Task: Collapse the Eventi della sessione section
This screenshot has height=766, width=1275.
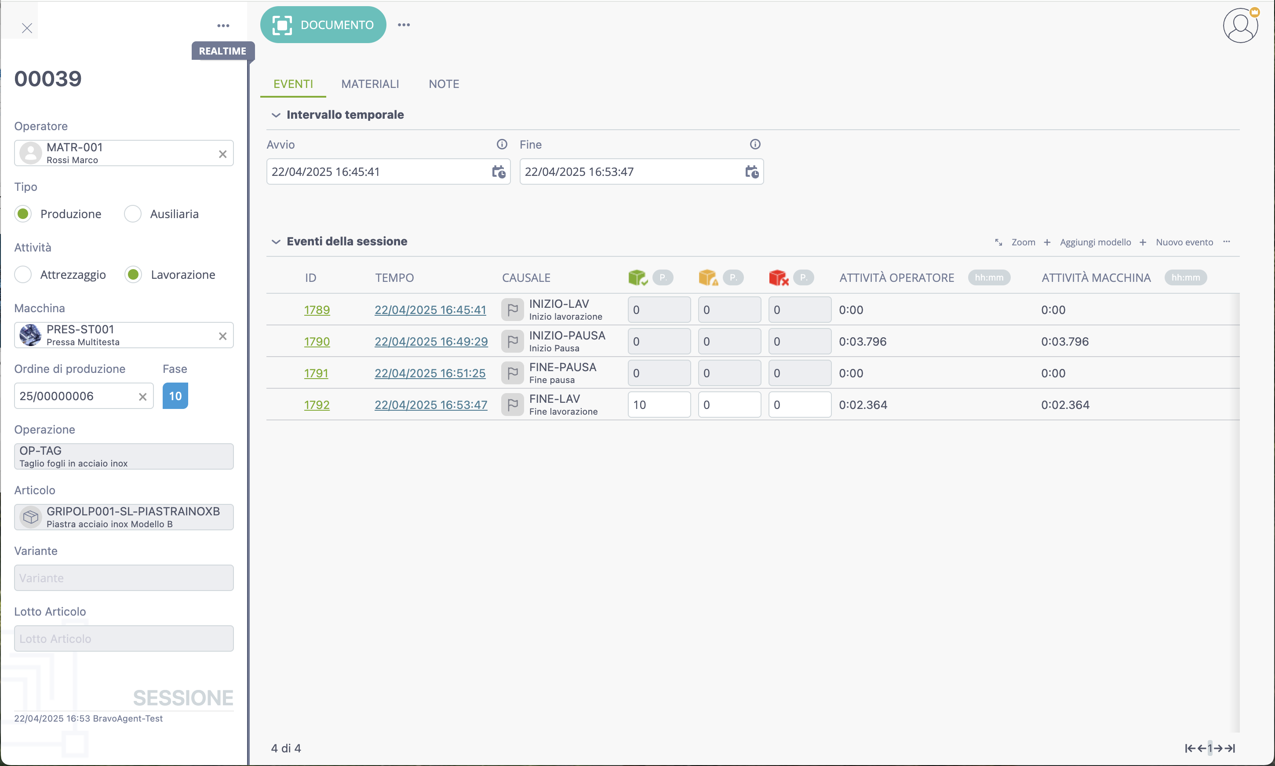Action: point(276,241)
